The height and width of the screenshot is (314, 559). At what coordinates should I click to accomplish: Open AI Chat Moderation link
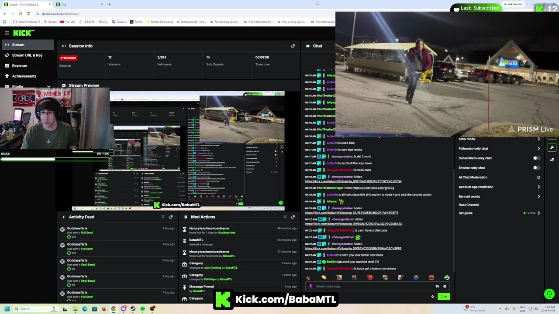pyautogui.click(x=500, y=177)
